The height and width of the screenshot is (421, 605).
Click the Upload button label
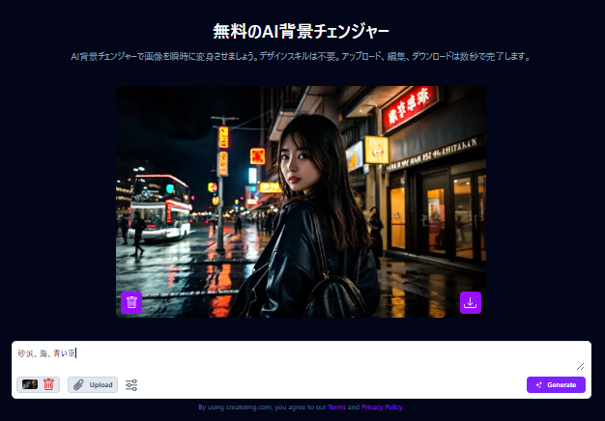point(101,385)
